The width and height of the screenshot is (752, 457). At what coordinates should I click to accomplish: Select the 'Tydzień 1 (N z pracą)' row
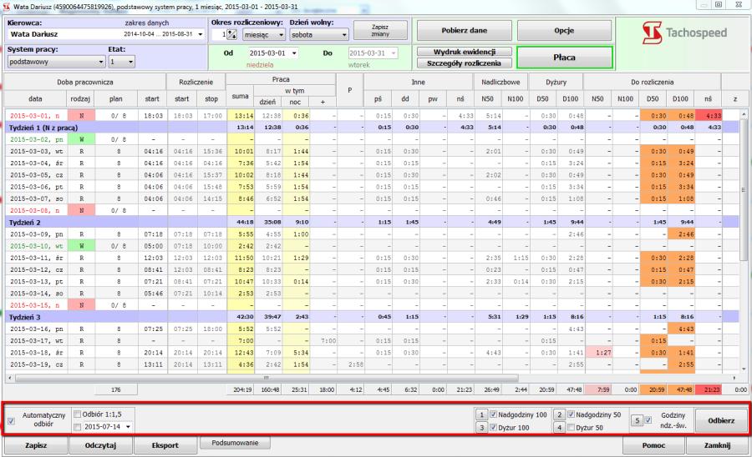click(x=372, y=128)
